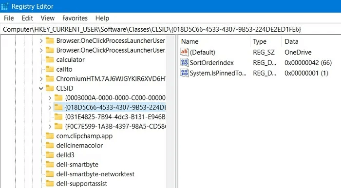Select the {031E4825-7B94-4dc3-B131 key label

pos(115,117)
